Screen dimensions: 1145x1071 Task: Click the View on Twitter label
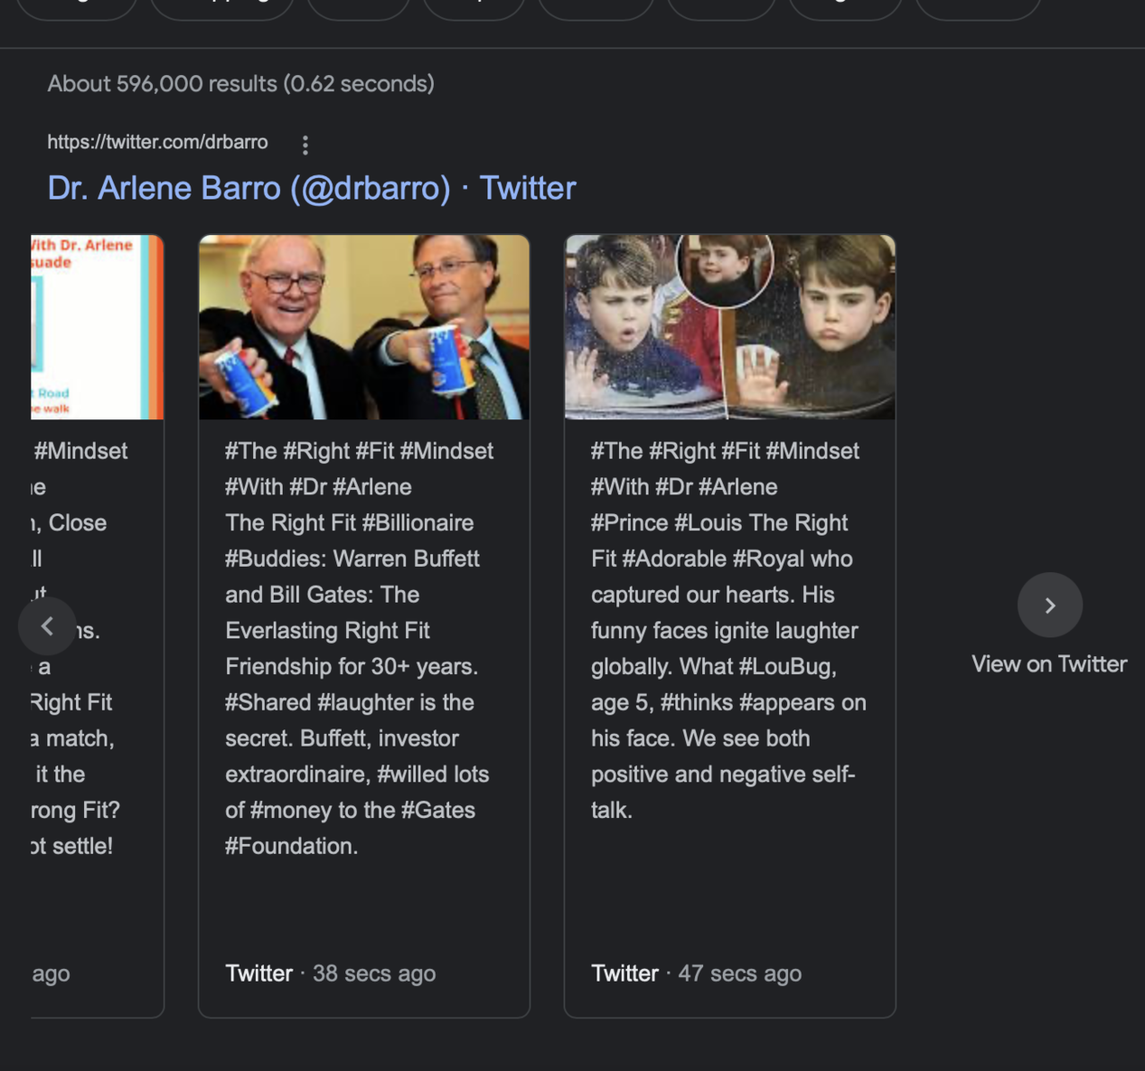pos(1048,664)
